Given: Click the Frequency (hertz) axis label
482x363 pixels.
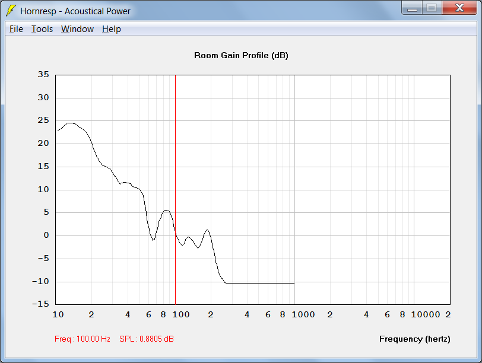Looking at the screenshot, I should pyautogui.click(x=415, y=339).
